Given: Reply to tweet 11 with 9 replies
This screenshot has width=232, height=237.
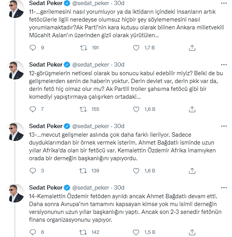Looking at the screenshot, I should coord(33,48).
